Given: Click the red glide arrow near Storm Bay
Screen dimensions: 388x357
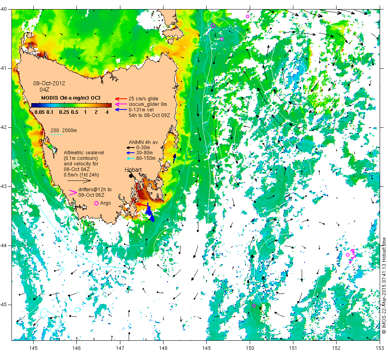Looking at the screenshot, I should (141, 205).
